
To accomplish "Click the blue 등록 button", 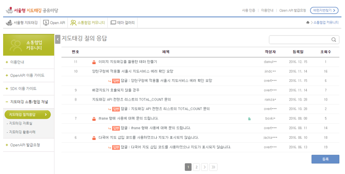I will point(325,159).
